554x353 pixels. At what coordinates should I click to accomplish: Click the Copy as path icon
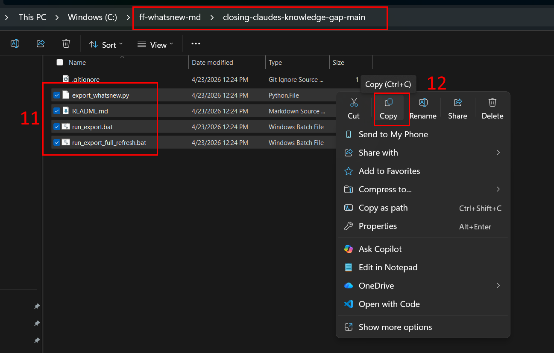pyautogui.click(x=349, y=208)
